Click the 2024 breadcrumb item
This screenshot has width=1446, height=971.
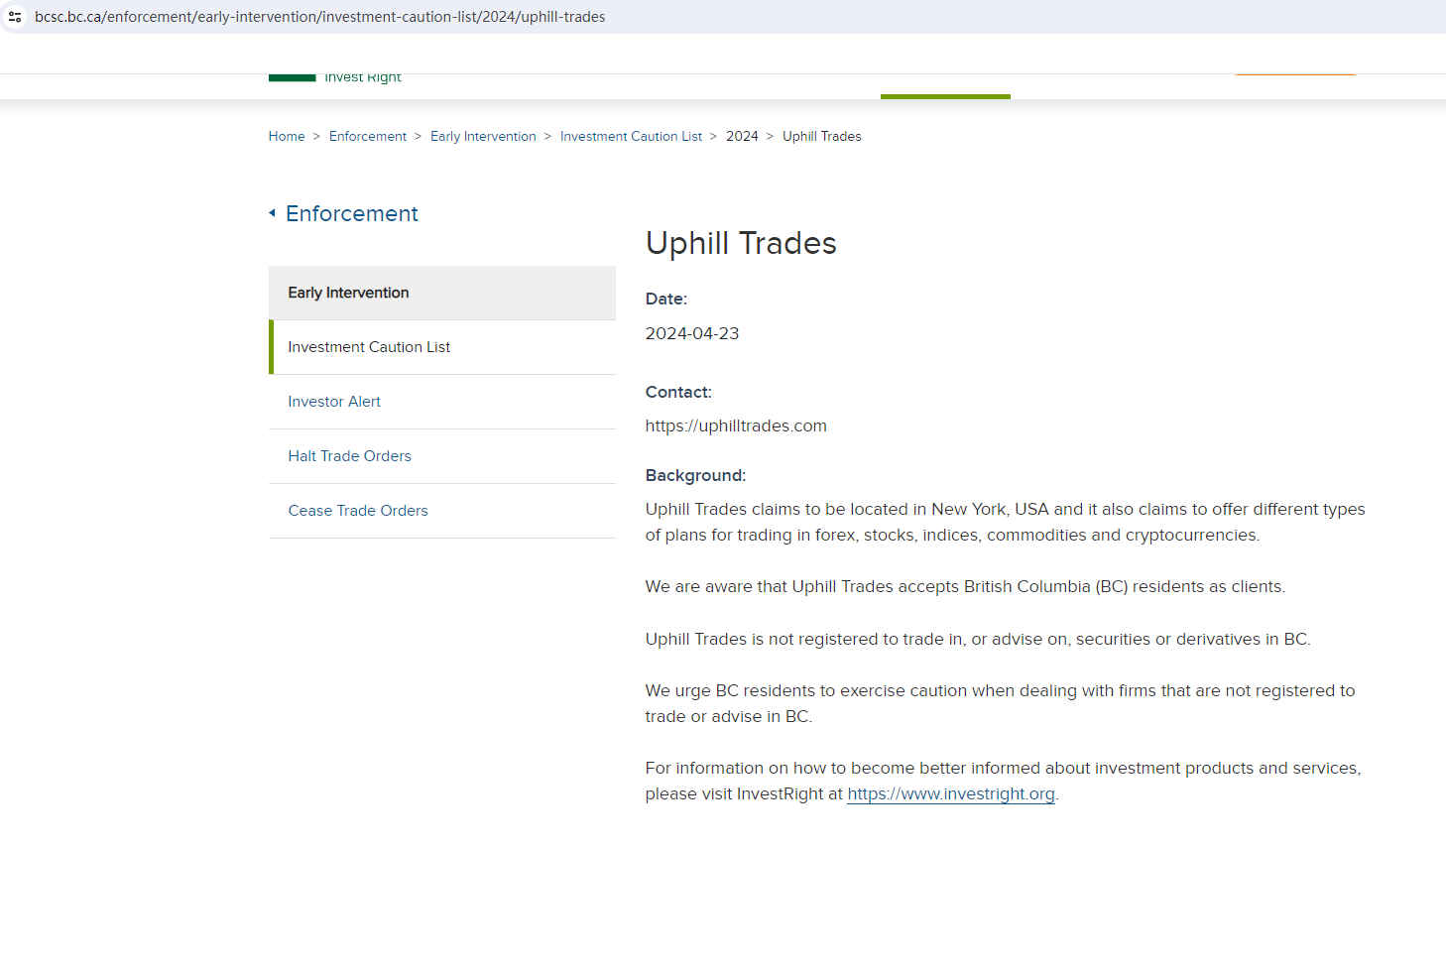(x=742, y=137)
